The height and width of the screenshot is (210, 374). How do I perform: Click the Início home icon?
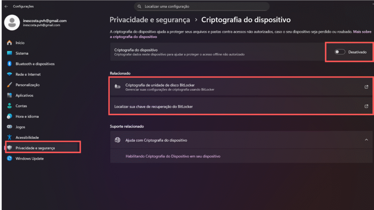(x=9, y=43)
